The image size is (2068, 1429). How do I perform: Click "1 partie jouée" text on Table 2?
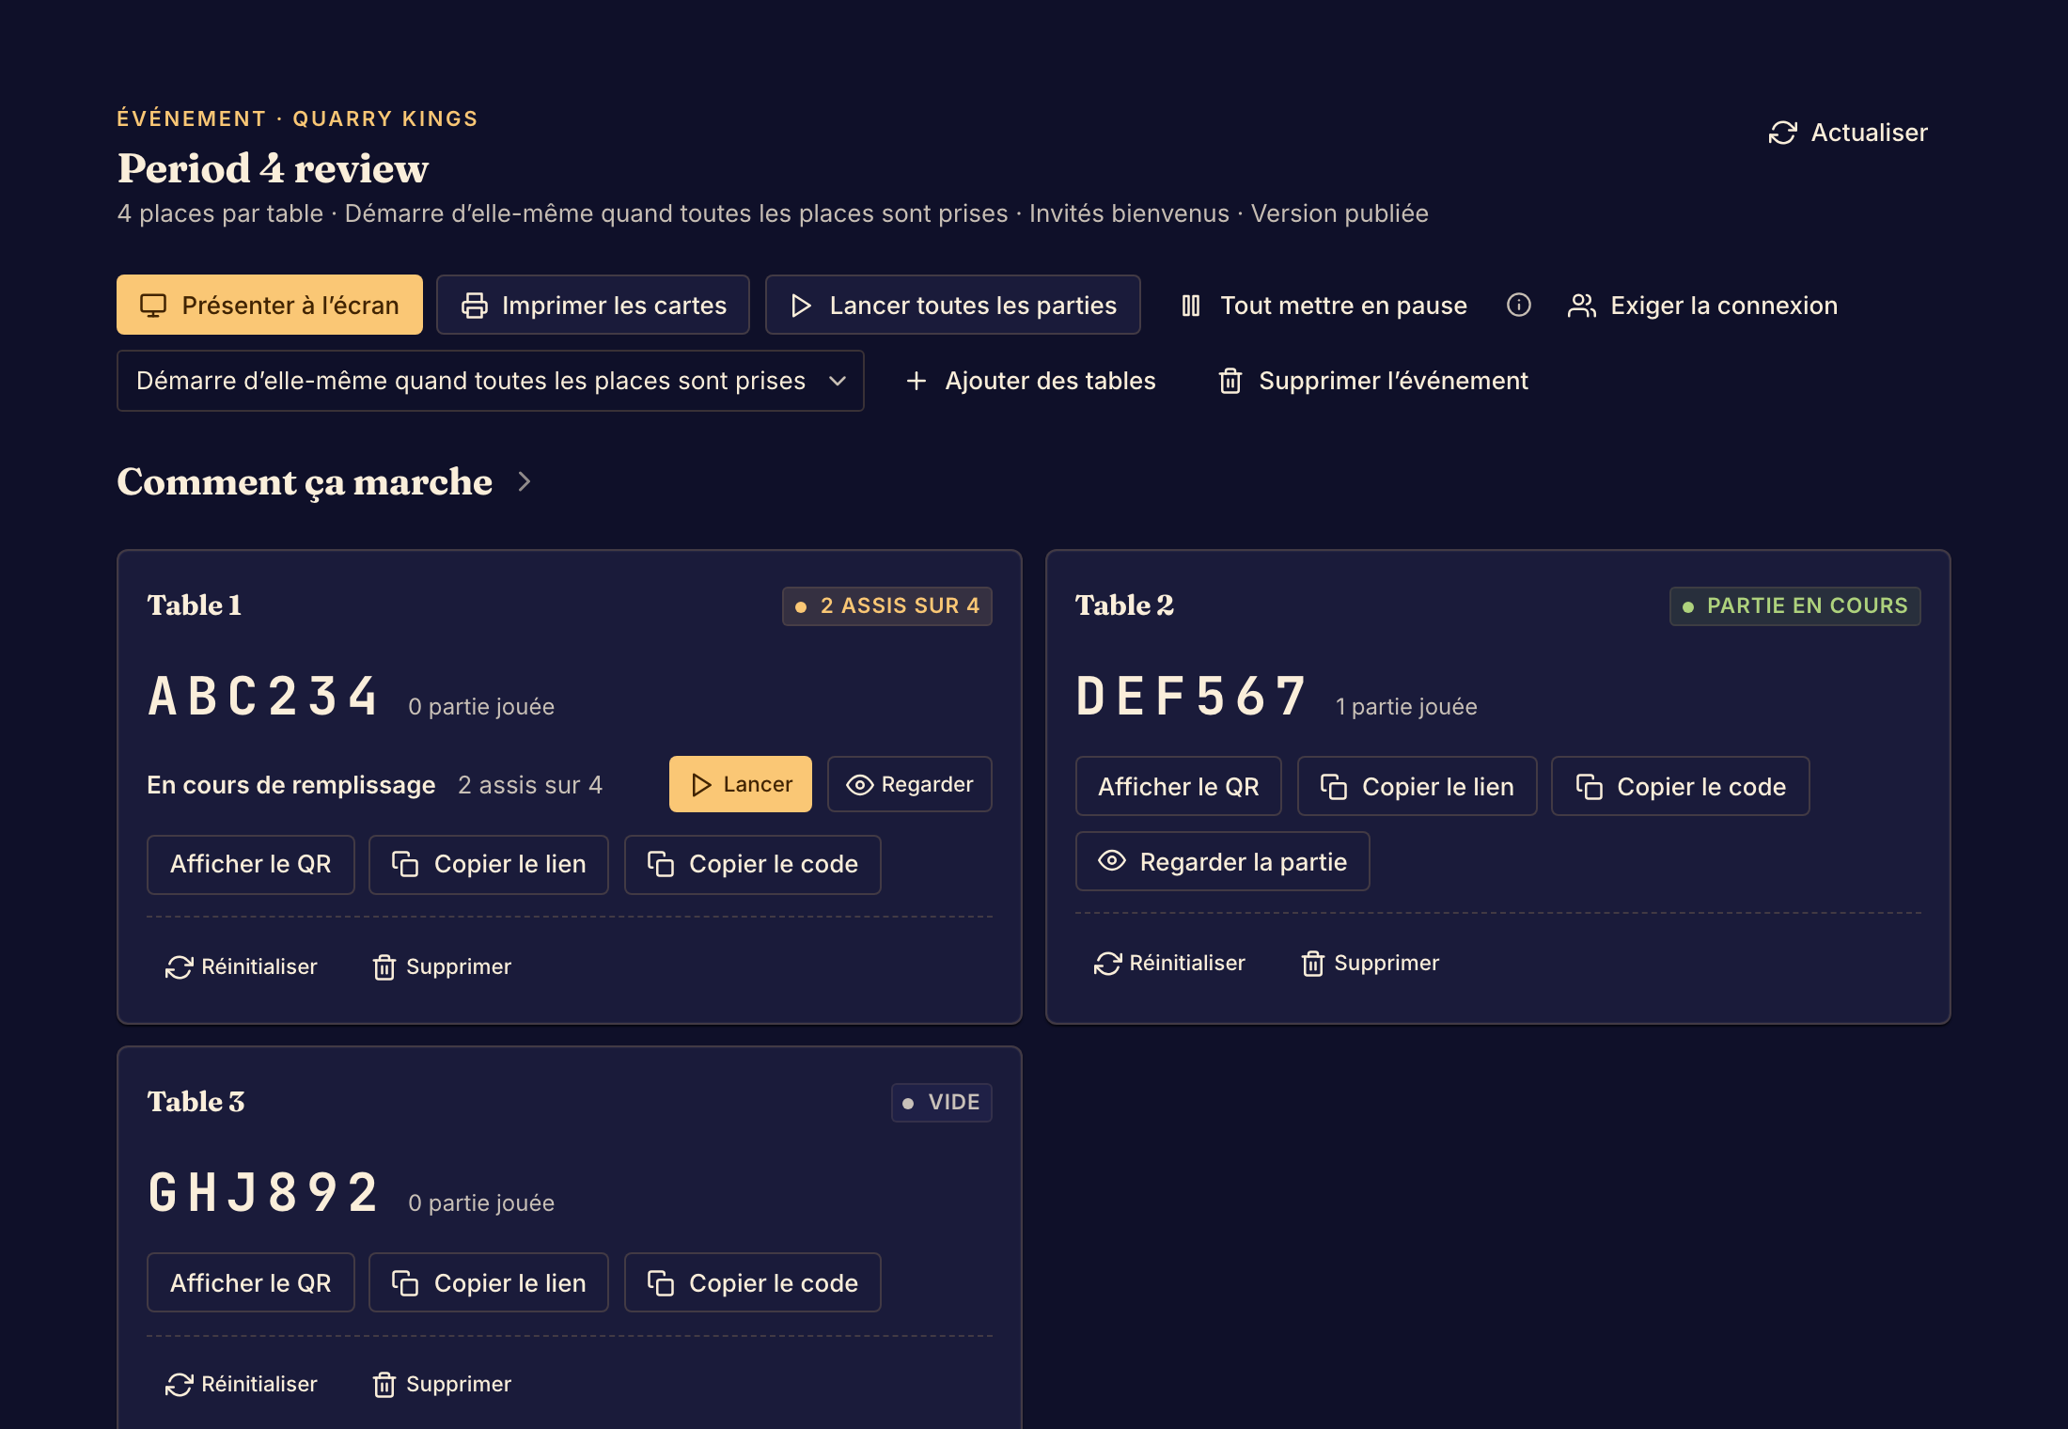(1406, 707)
